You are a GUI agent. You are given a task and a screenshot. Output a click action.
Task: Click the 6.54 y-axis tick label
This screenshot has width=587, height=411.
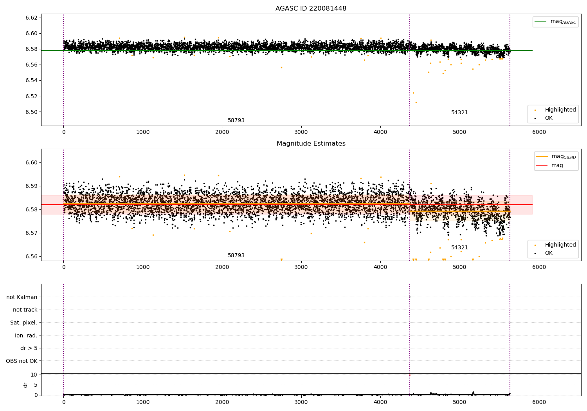[x=31, y=80]
